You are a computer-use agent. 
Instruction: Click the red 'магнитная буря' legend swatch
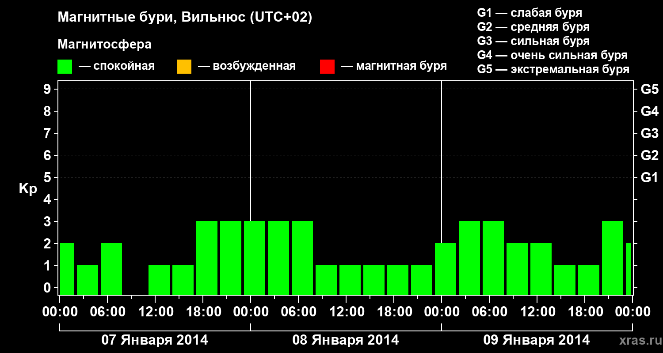pos(327,67)
